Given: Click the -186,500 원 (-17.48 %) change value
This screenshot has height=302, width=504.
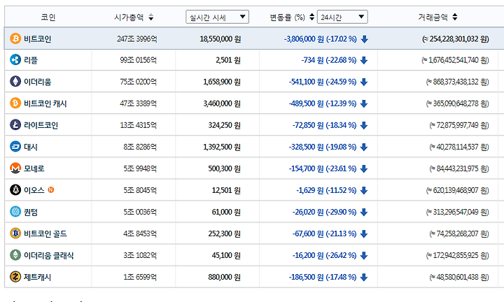Looking at the screenshot, I should [323, 277].
